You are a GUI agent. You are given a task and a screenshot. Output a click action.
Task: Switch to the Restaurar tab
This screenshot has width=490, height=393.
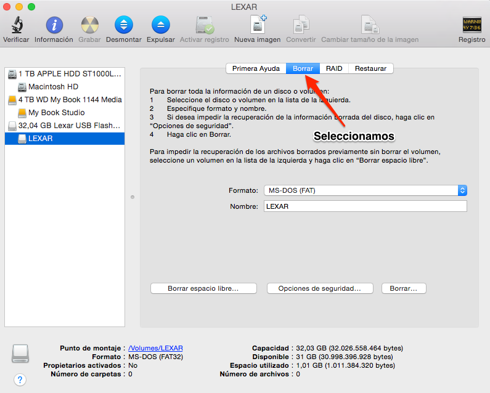pyautogui.click(x=370, y=68)
